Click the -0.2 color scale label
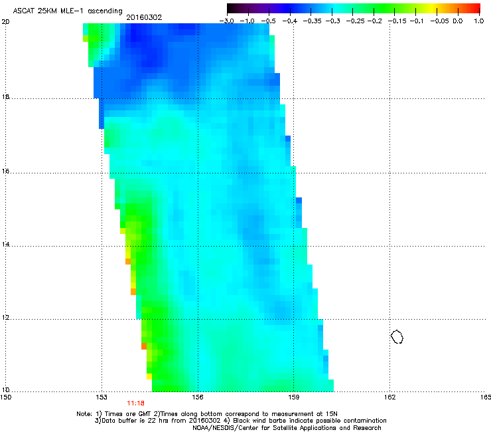This screenshot has height=432, width=491. [x=374, y=21]
